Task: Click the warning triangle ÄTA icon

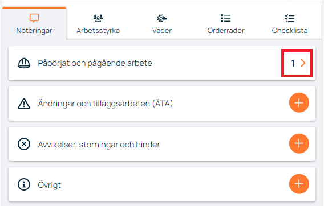Action: pyautogui.click(x=24, y=104)
